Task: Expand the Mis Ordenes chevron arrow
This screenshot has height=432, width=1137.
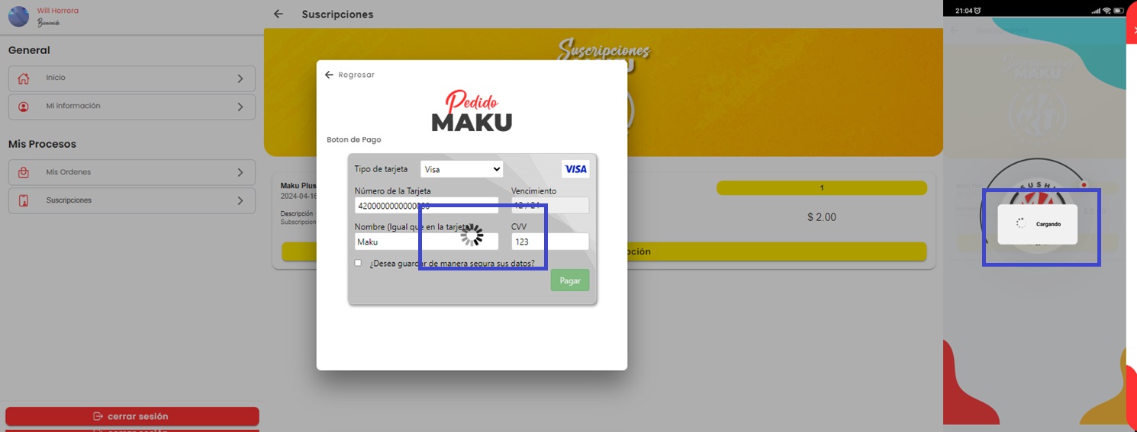Action: click(240, 172)
